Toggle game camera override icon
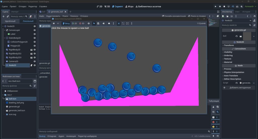Viewport: 258px width, 139px height. [109, 23]
